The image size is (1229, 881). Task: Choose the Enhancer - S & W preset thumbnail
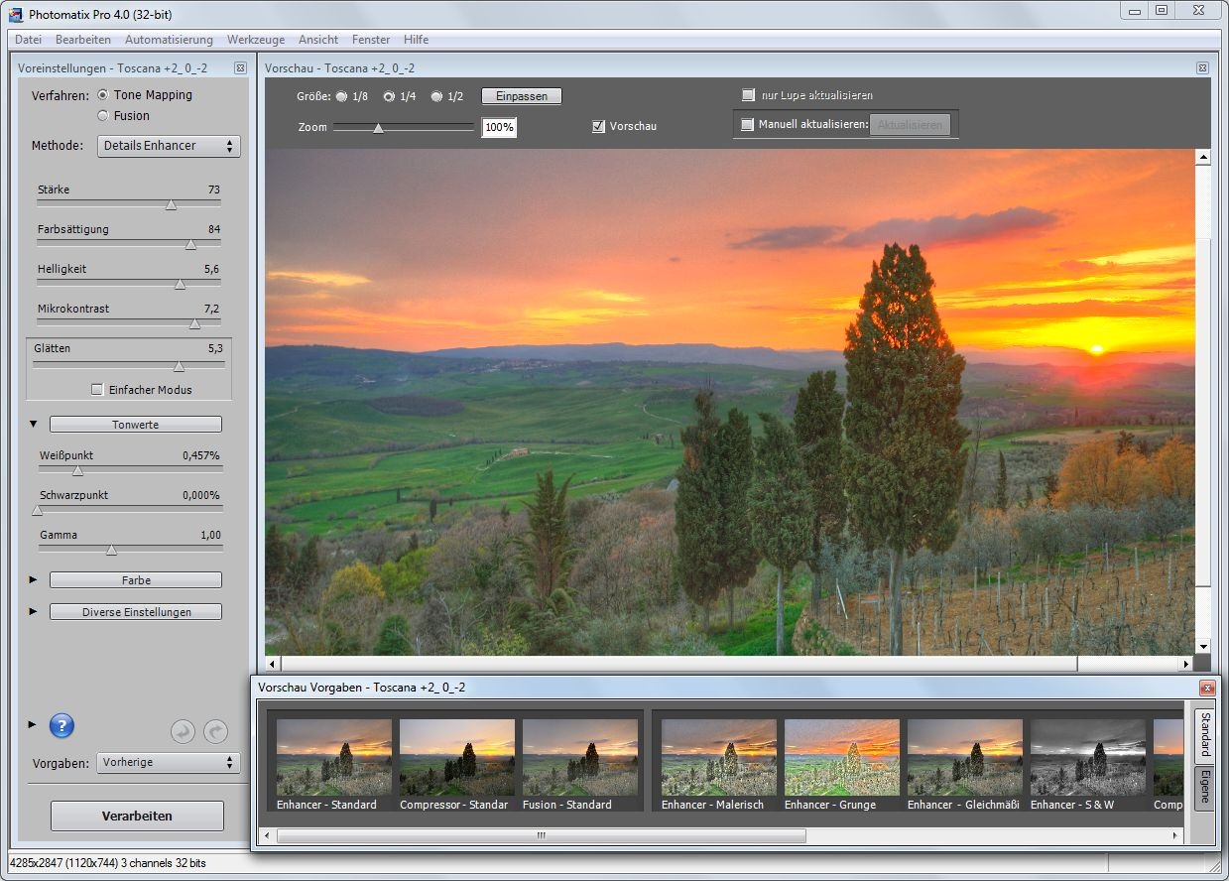point(1087,758)
